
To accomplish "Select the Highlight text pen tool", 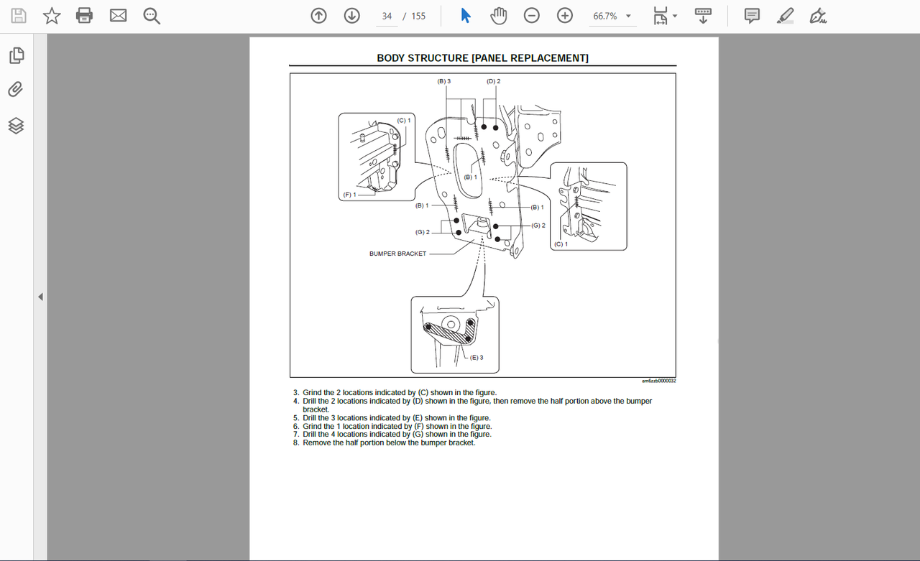I will (x=785, y=16).
